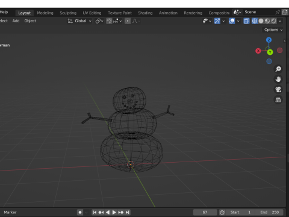The image size is (289, 217).
Task: Click the Start frame field
Action: click(x=240, y=212)
